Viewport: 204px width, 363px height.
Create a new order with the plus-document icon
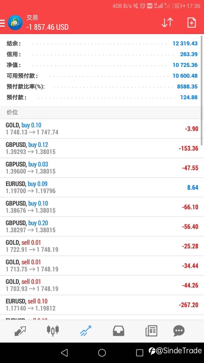(192, 23)
